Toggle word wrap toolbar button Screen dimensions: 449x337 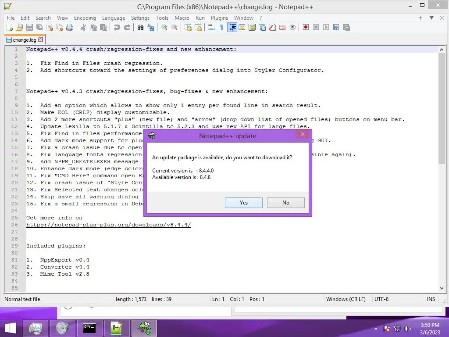(x=212, y=27)
